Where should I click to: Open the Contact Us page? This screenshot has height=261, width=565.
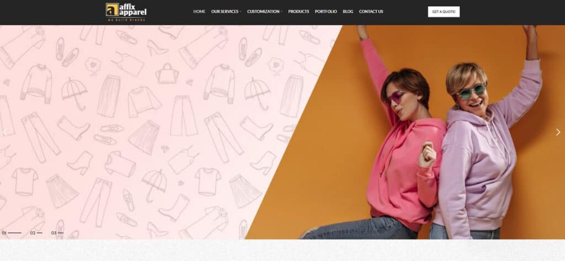pyautogui.click(x=371, y=12)
